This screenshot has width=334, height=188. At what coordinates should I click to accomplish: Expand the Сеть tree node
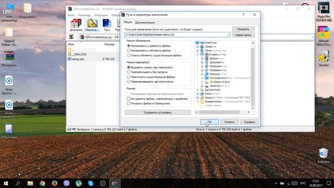[197, 93]
